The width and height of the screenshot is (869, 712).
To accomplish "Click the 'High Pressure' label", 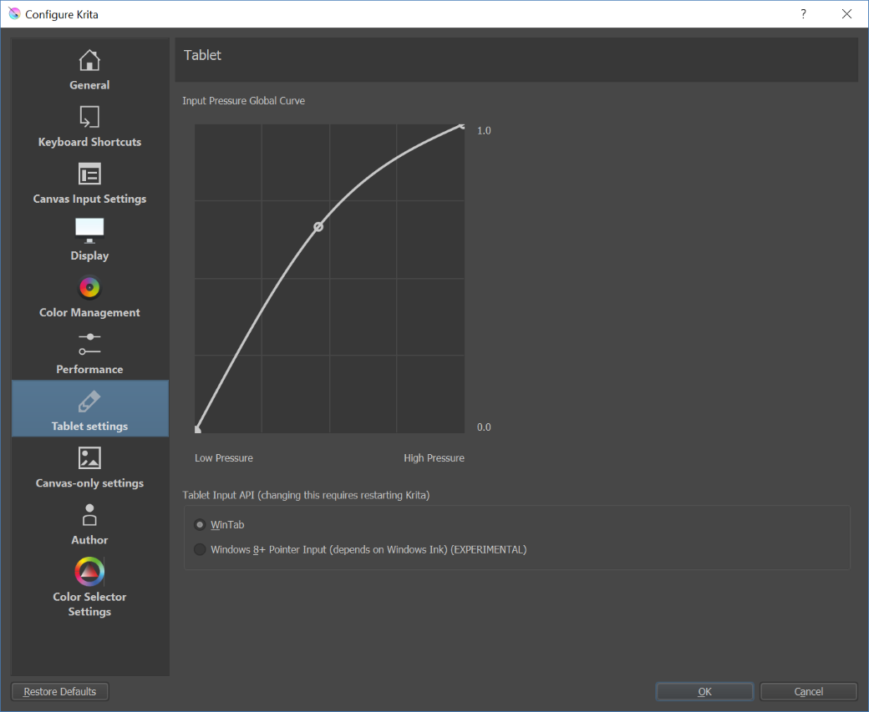I will tap(434, 458).
